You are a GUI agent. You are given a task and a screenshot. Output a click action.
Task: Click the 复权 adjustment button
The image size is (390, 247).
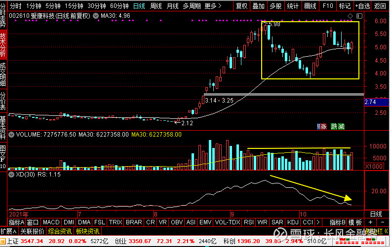coord(241,6)
